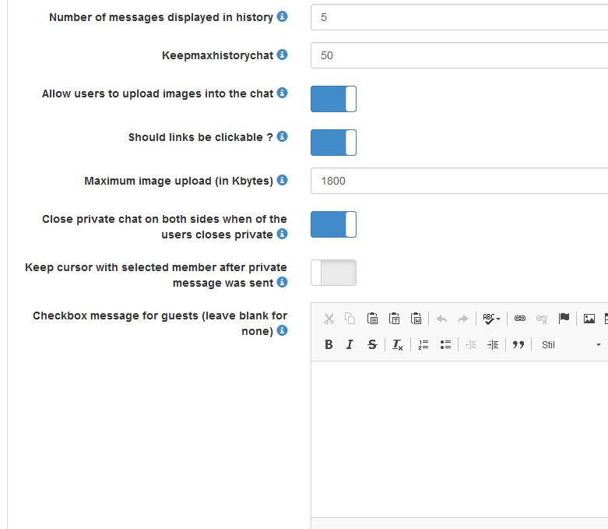This screenshot has height=529, width=608.
Task: Enable keep cursor with selected member toggle
Action: pos(333,273)
